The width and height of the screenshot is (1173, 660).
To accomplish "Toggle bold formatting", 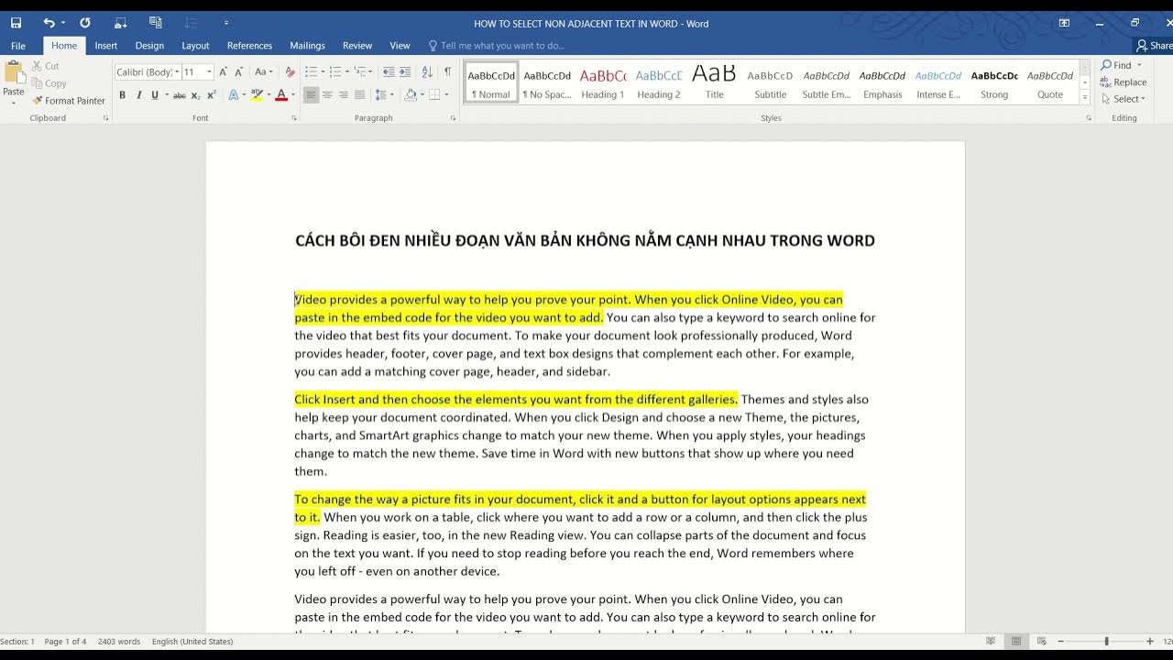I will pos(122,95).
